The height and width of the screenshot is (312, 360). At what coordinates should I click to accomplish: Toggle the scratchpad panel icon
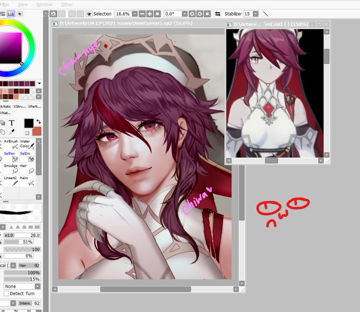[20, 14]
